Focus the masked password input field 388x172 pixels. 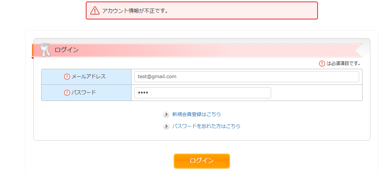[x=203, y=93]
